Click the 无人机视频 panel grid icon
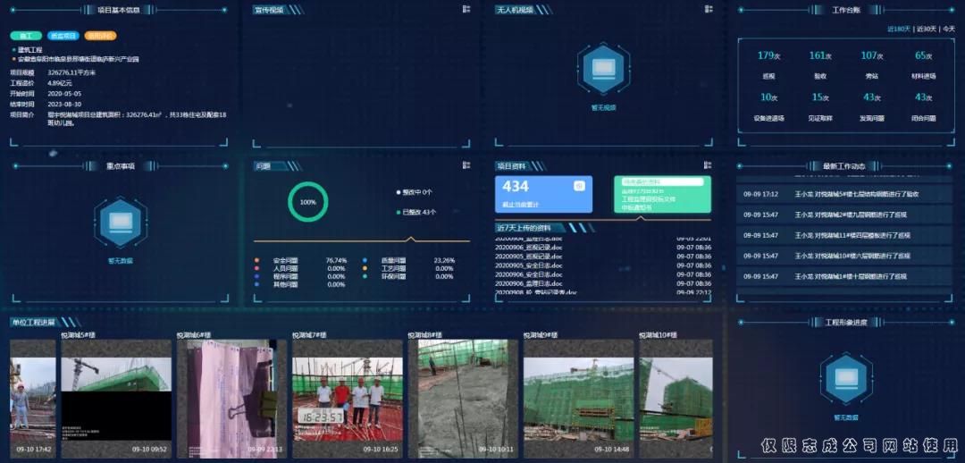The image size is (965, 463). [x=709, y=9]
